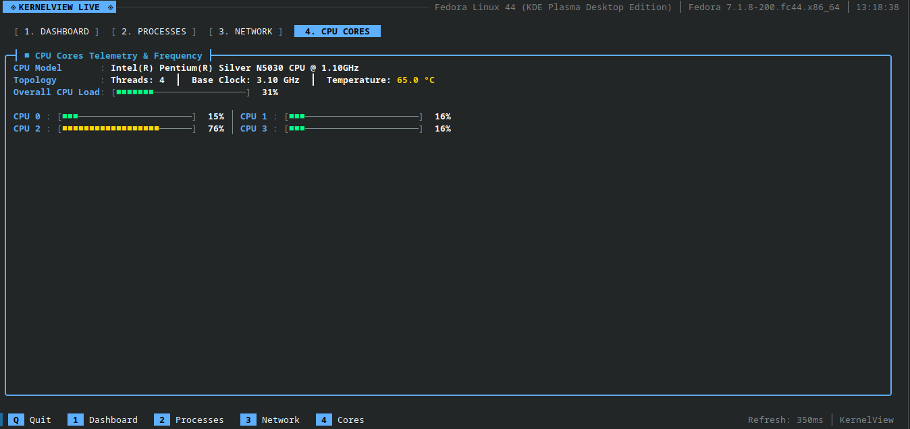The height and width of the screenshot is (429, 910).
Task: Open the 2. PROCESSES tab
Action: click(154, 32)
